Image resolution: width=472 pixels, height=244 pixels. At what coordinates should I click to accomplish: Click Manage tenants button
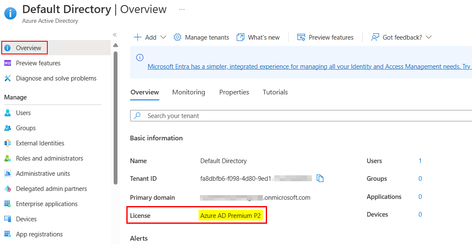point(201,37)
